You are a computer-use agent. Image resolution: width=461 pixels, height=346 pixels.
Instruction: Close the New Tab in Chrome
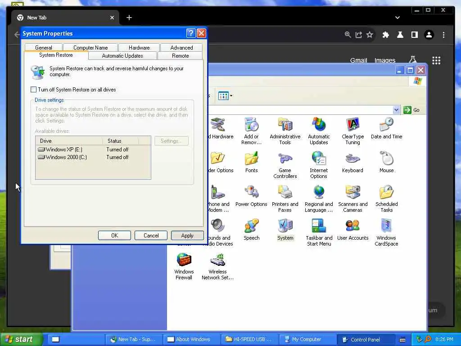click(112, 18)
